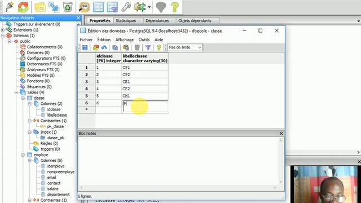The image size is (361, 203).
Task: Select row header number 3
Action: [86, 82]
